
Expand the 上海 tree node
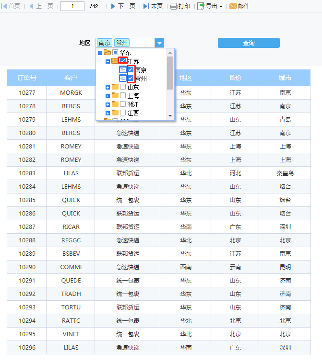pyautogui.click(x=107, y=96)
